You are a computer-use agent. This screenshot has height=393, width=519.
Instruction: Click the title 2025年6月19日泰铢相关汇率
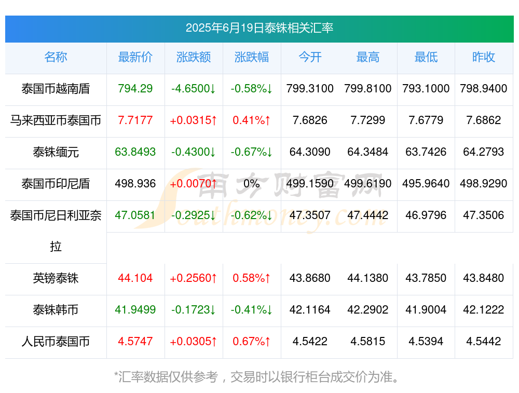tap(259, 28)
